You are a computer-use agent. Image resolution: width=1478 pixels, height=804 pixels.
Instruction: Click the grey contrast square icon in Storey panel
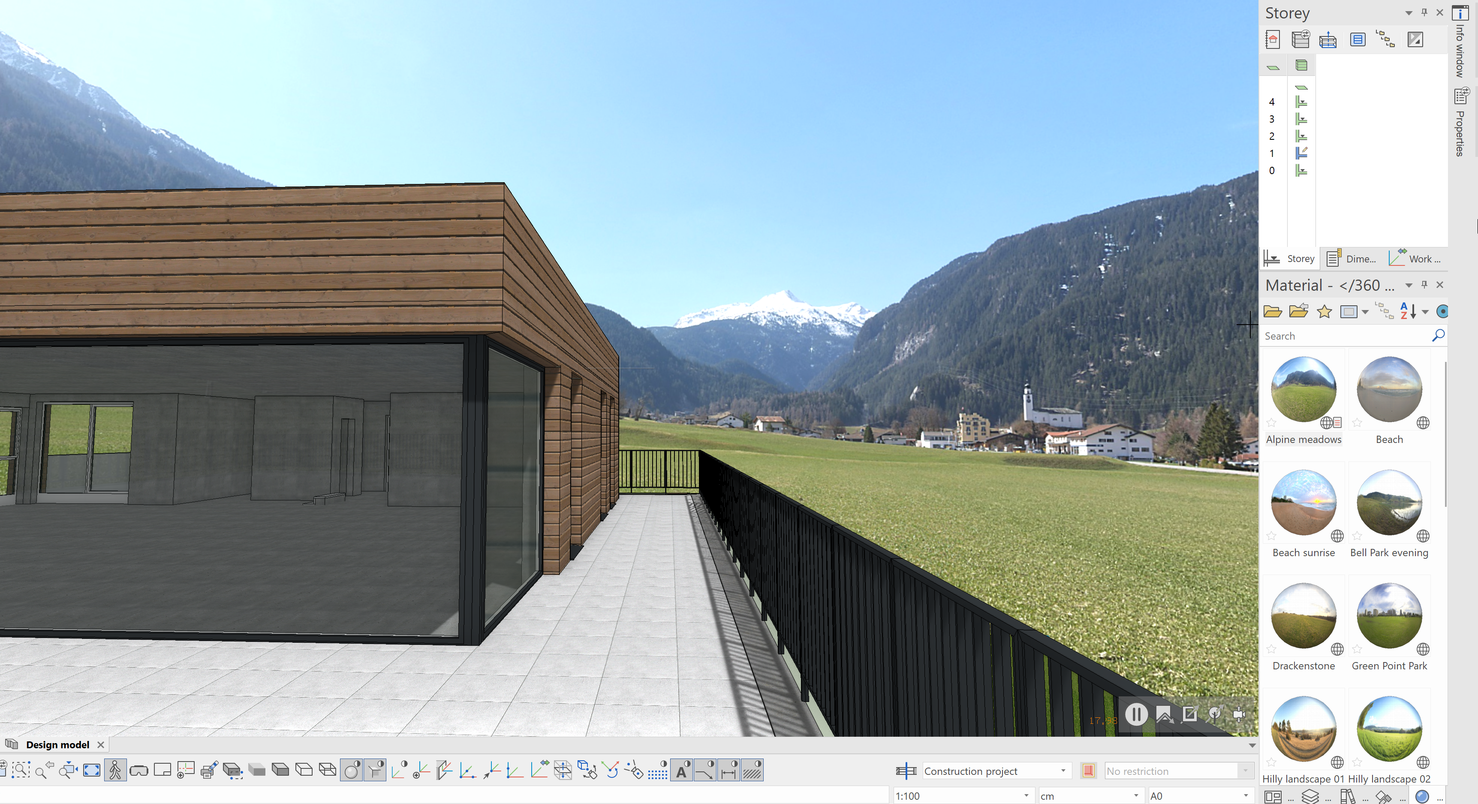click(1415, 39)
